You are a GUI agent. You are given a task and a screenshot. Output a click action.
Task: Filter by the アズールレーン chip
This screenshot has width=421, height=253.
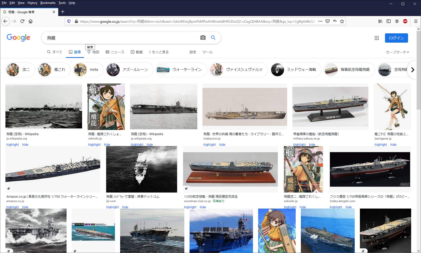(129, 70)
